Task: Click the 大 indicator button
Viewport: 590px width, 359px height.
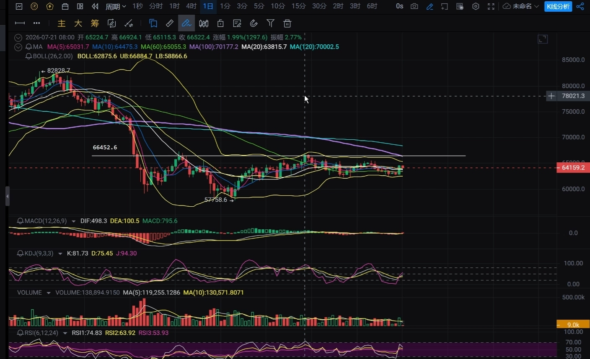Action: click(x=78, y=23)
